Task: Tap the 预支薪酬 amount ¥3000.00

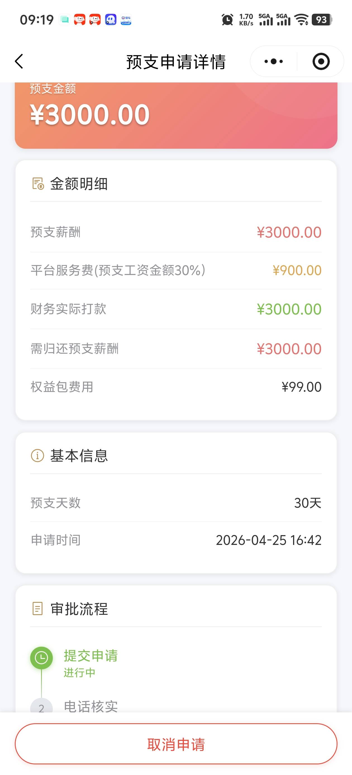Action: (289, 232)
